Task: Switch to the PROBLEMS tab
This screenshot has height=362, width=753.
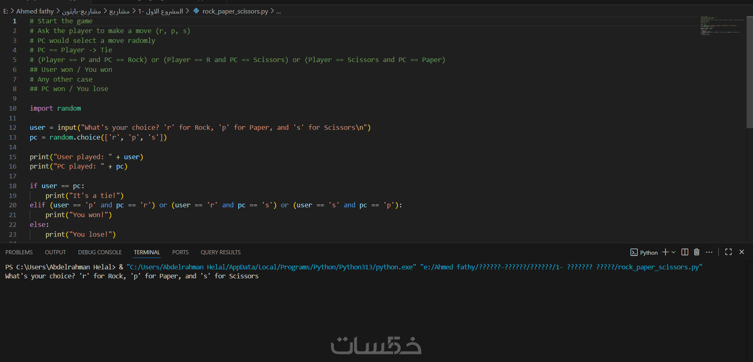Action: pyautogui.click(x=19, y=253)
